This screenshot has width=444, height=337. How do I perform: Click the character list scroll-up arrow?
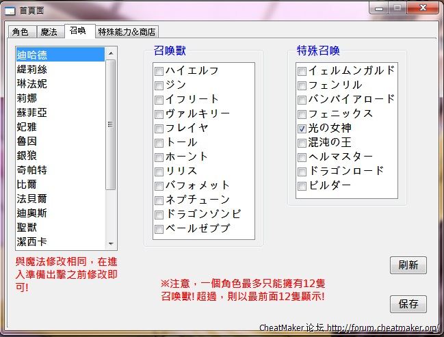(x=111, y=54)
